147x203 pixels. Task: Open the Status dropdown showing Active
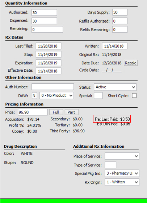115,87
